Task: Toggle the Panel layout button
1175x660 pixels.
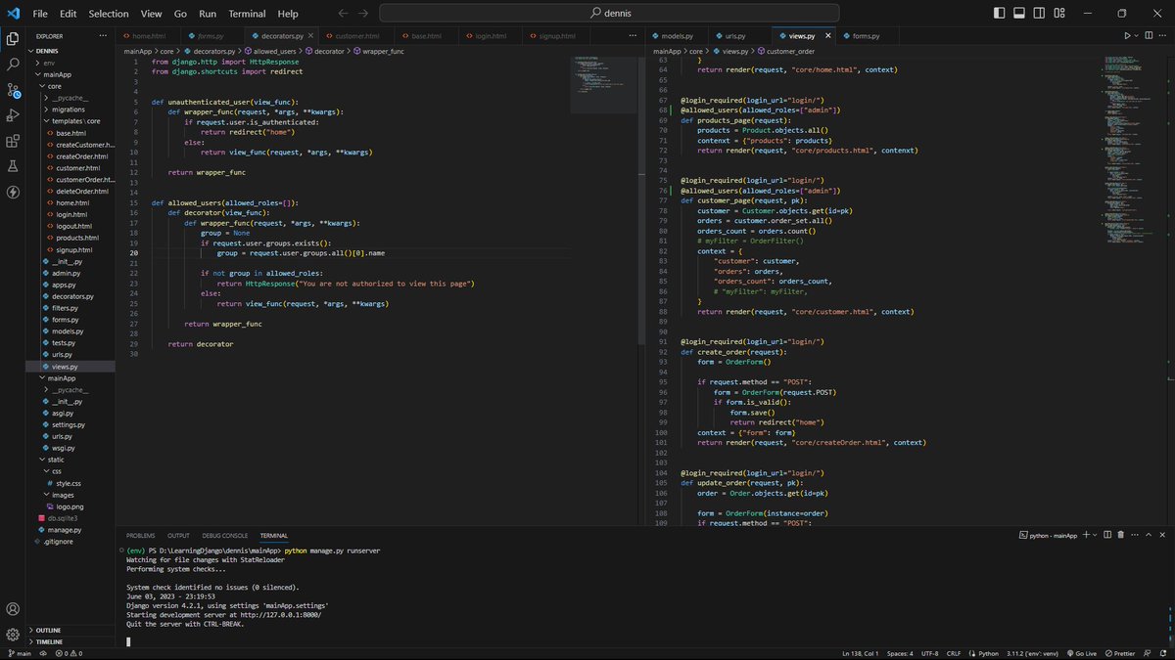Action: pyautogui.click(x=1020, y=14)
